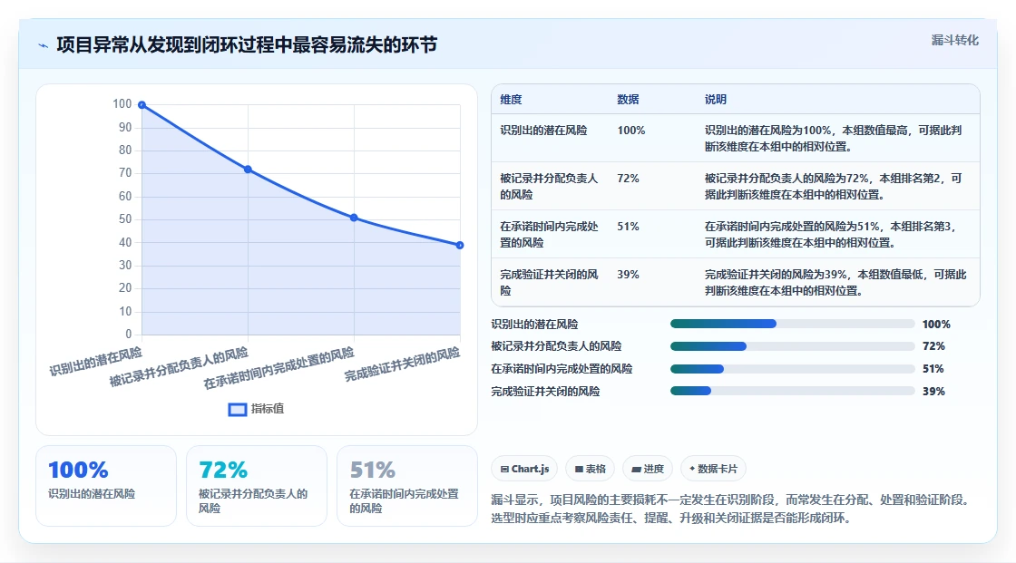Click the chart data point at 100
The image size is (1016, 563).
click(142, 105)
